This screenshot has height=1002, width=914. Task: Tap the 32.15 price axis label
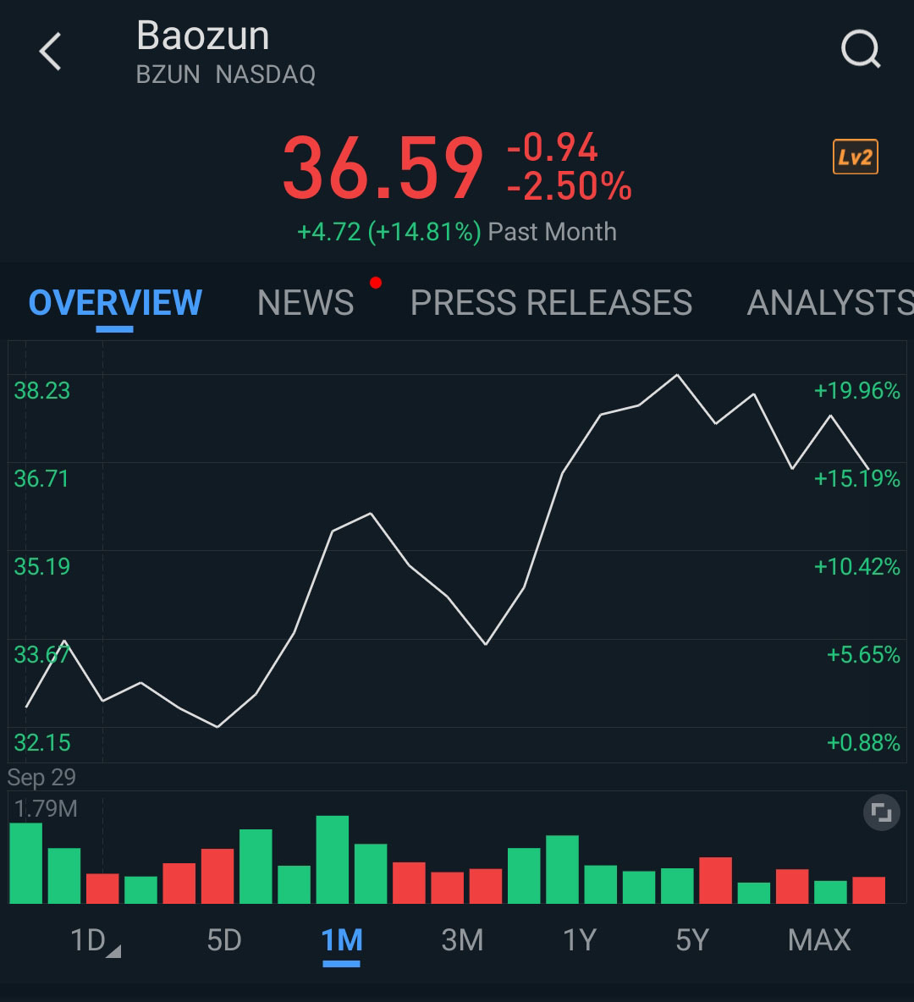[x=42, y=742]
